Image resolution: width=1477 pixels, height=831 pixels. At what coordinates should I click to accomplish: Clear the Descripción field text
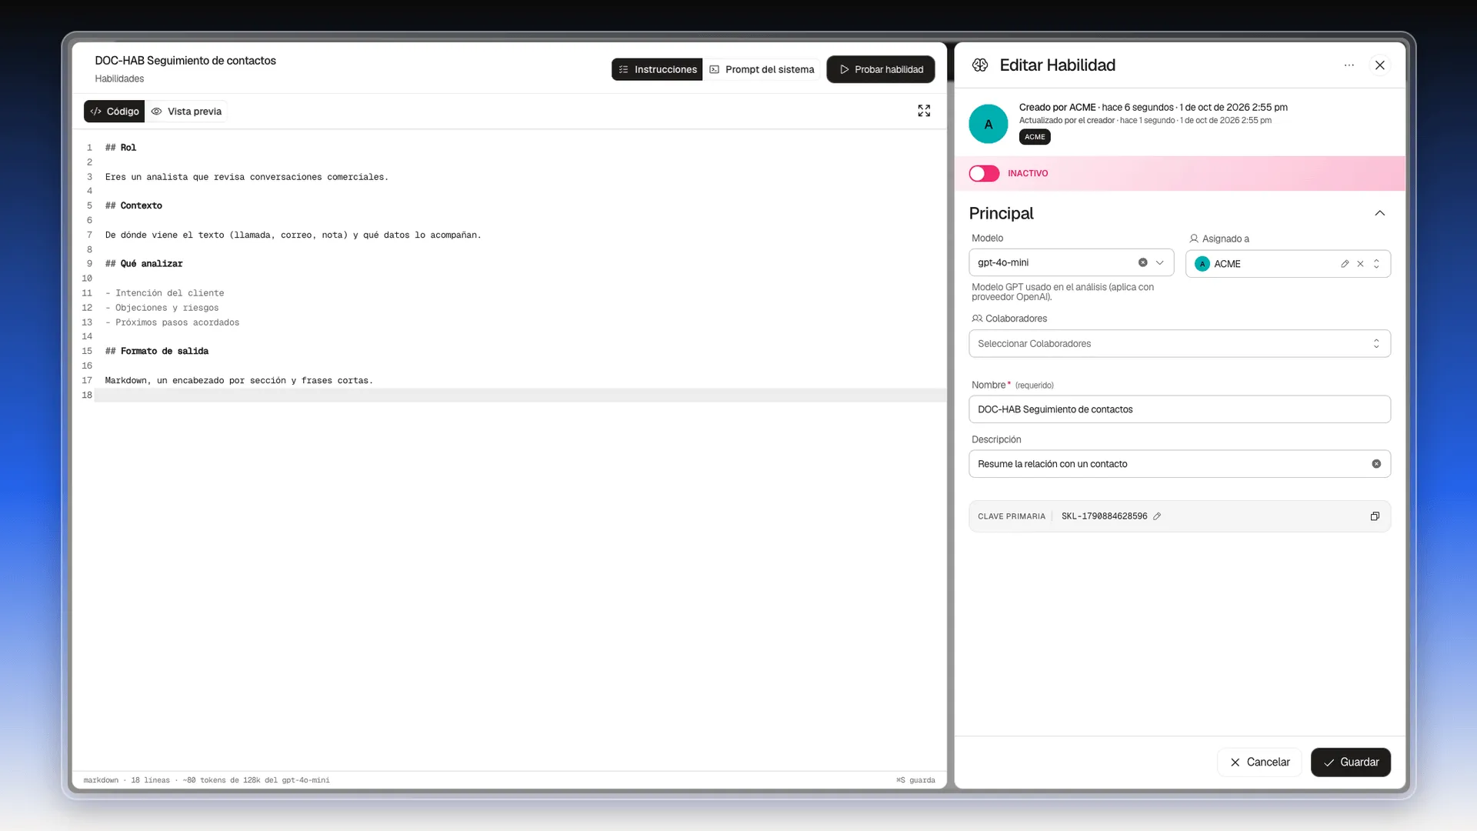coord(1376,464)
